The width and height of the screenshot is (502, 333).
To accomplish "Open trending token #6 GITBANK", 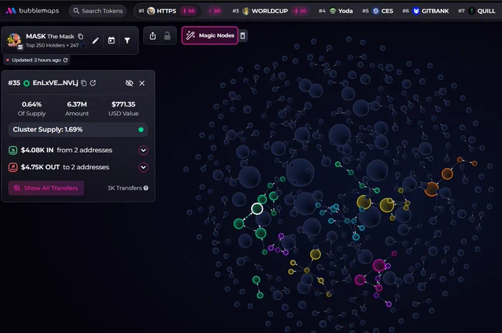I will point(425,11).
